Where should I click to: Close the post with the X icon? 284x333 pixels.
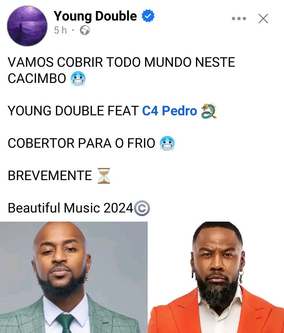[263, 19]
